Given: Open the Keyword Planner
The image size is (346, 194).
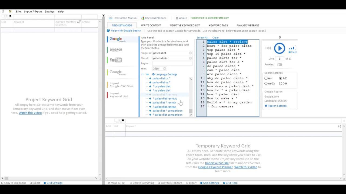Looking at the screenshot, I should click(x=154, y=18).
